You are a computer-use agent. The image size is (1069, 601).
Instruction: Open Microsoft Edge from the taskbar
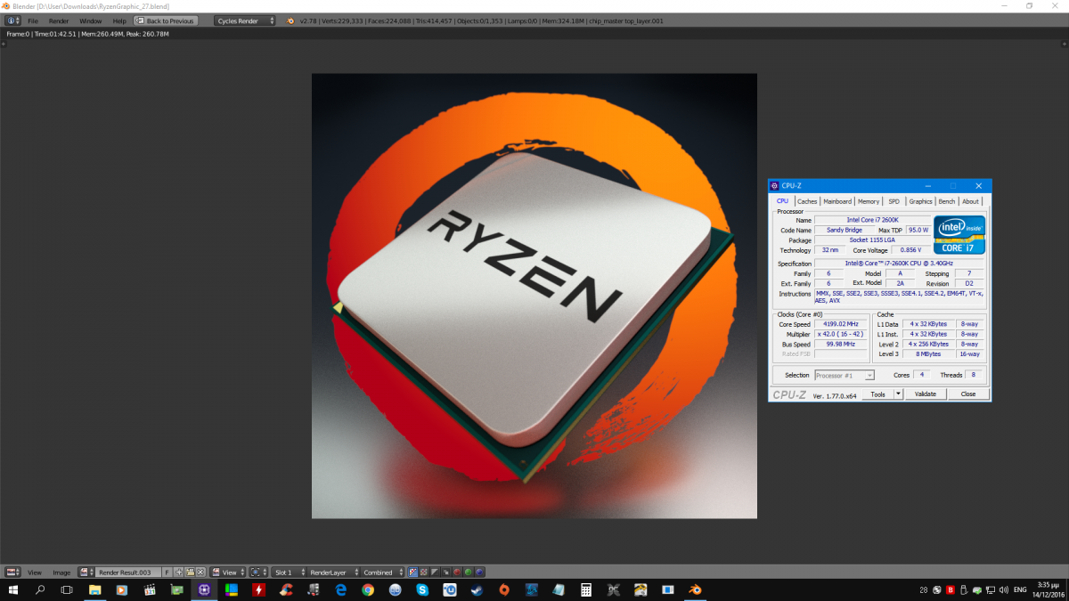tap(341, 589)
